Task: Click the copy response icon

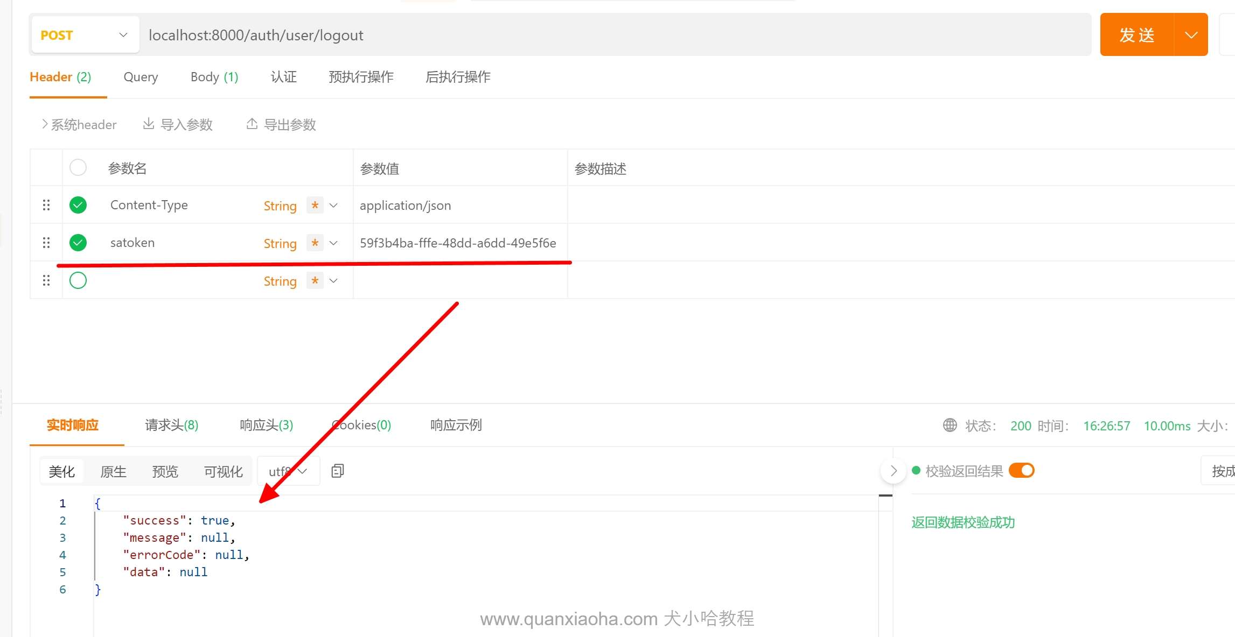Action: tap(338, 471)
